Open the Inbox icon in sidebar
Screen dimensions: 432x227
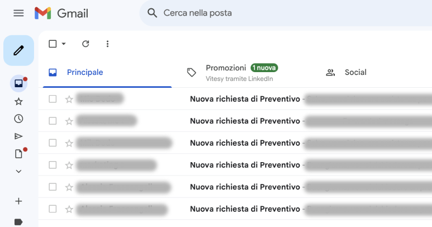[x=19, y=83]
